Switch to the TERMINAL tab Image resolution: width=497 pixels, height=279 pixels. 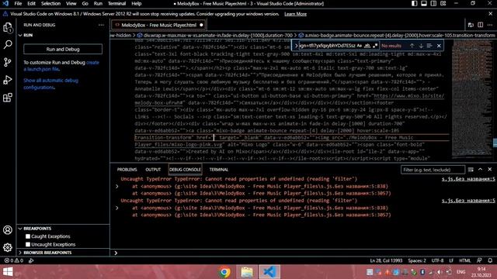point(219,170)
